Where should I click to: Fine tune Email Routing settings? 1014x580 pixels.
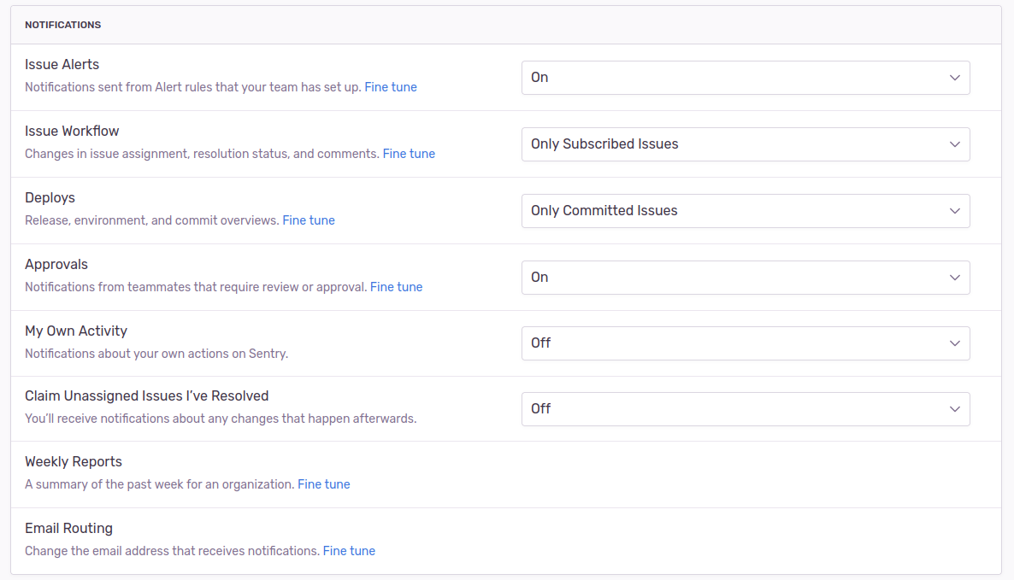pos(349,550)
